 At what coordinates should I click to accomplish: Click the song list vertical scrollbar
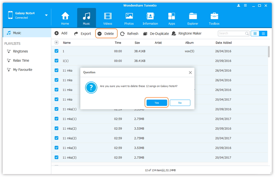269,52
